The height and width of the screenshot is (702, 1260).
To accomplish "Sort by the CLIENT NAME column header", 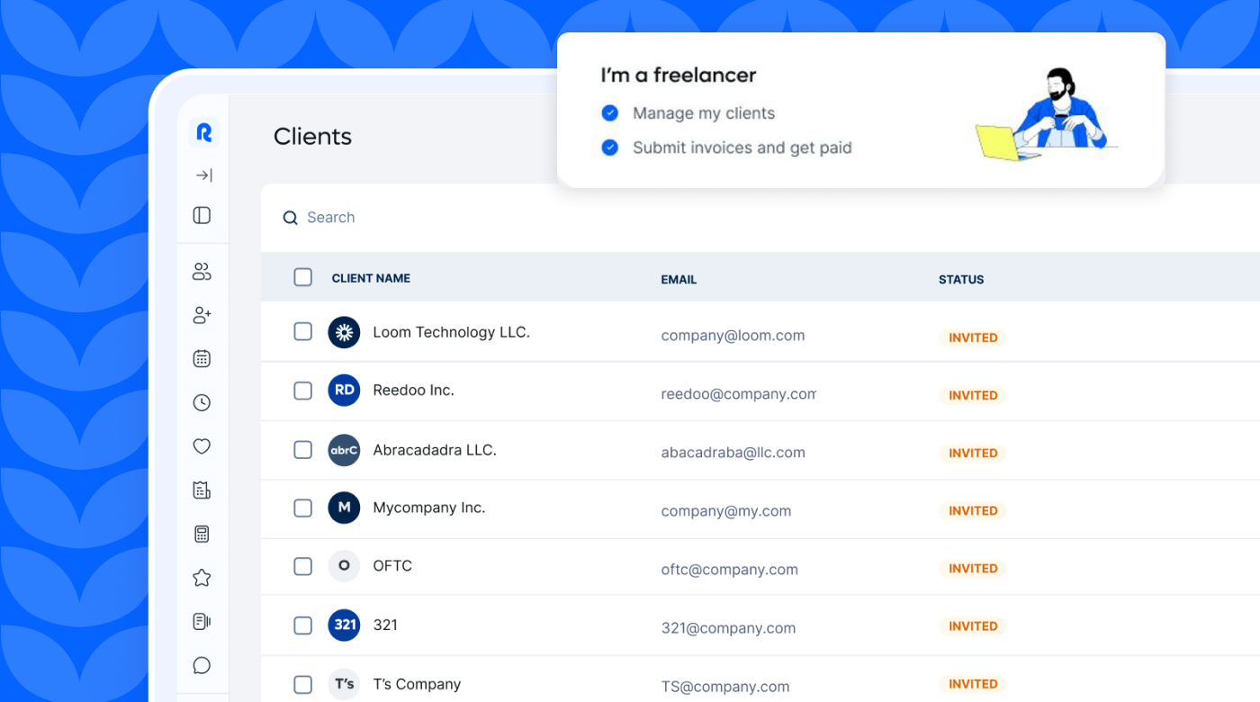I will point(370,278).
